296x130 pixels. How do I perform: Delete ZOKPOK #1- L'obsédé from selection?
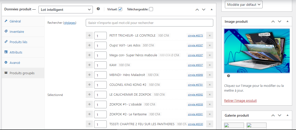tap(209, 105)
